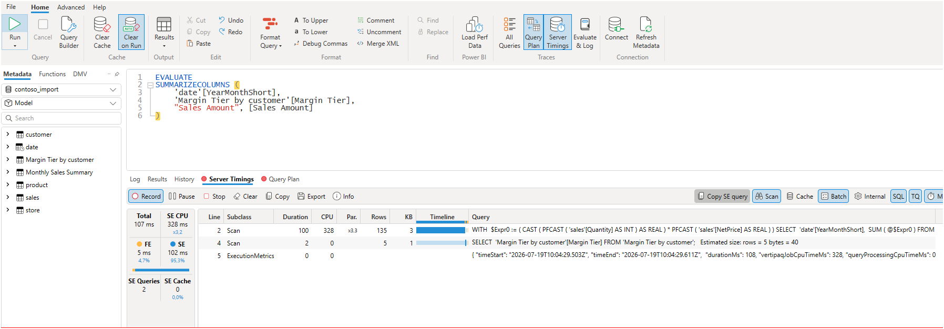Image resolution: width=944 pixels, height=329 pixels.
Task: Expand the date table
Action: [x=8, y=147]
